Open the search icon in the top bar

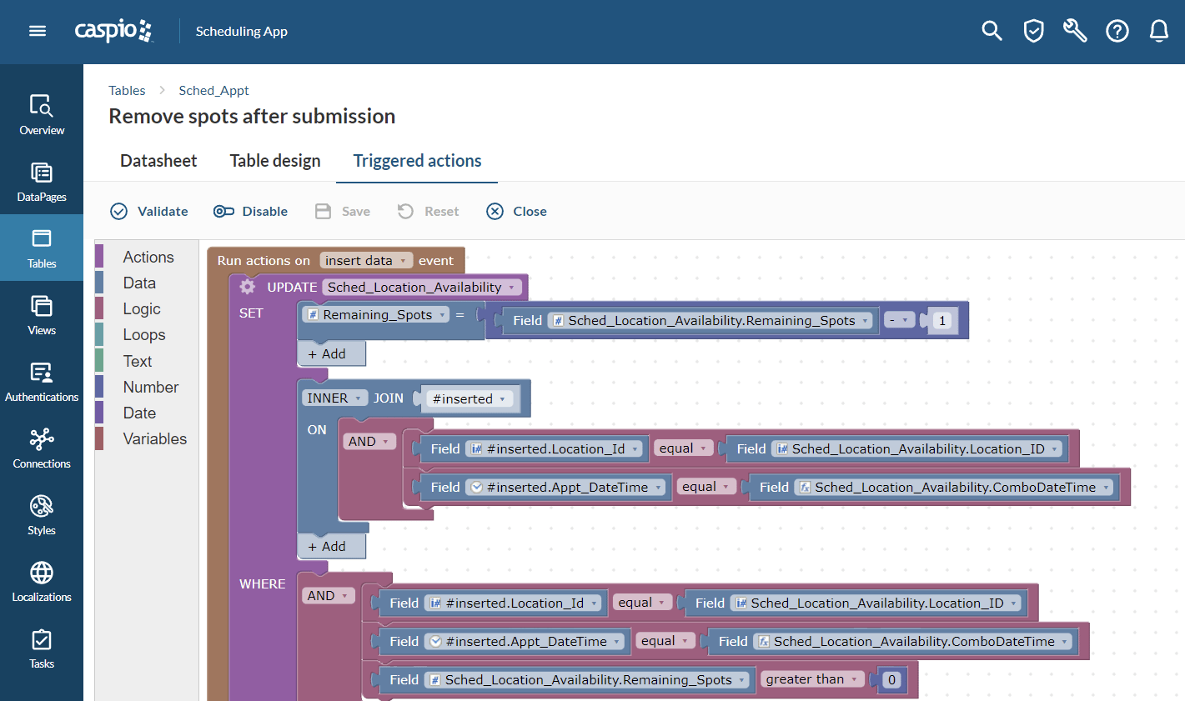(992, 30)
